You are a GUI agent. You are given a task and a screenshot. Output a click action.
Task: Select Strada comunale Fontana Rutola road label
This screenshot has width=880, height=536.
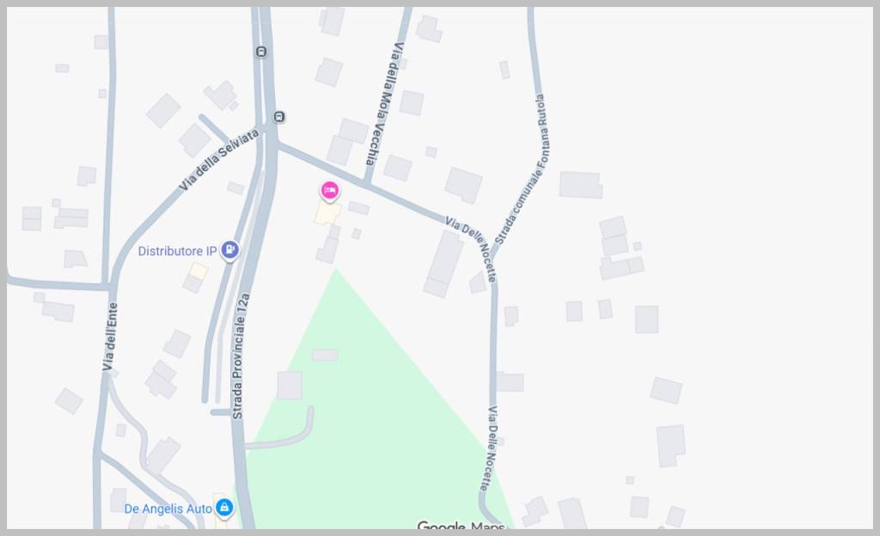point(522,168)
